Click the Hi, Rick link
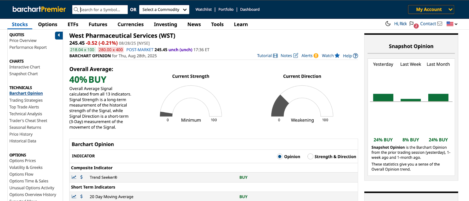 click(400, 24)
